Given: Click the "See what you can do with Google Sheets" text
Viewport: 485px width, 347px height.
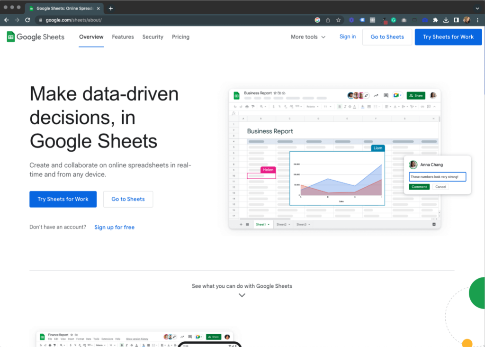Looking at the screenshot, I should point(242,286).
